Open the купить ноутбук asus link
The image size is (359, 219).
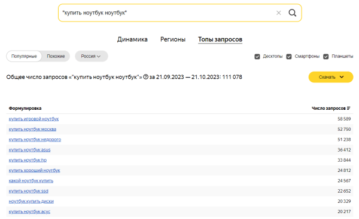click(29, 150)
